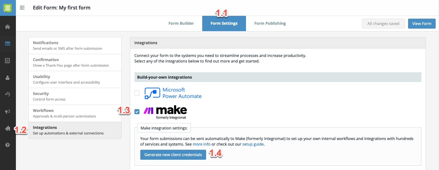Open the more info link
The width and height of the screenshot is (439, 170).
[x=202, y=144]
